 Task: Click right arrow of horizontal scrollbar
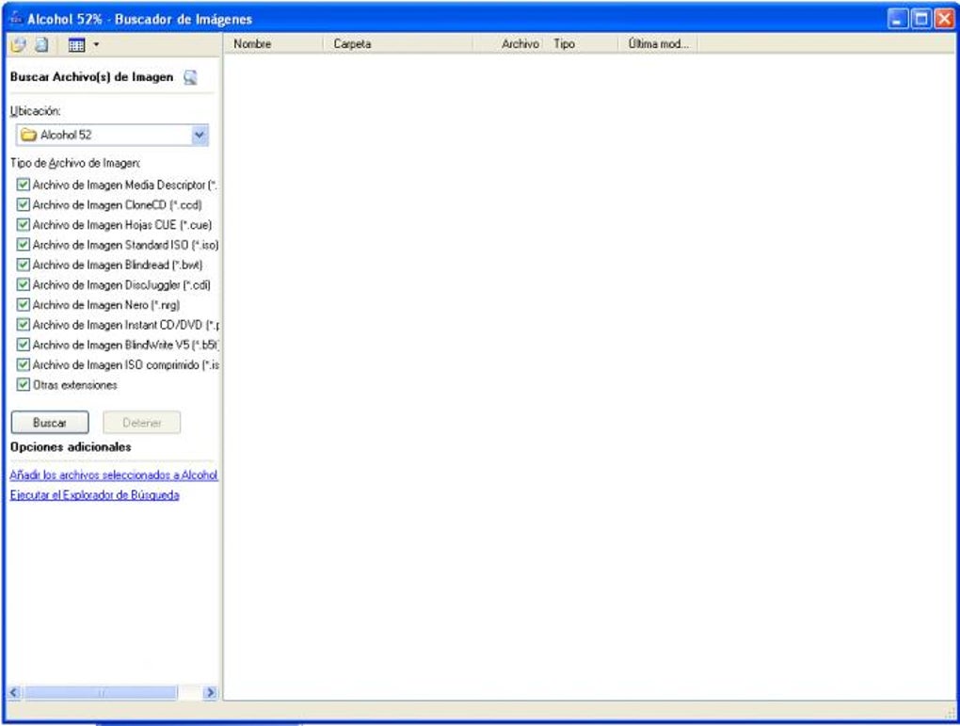tap(210, 693)
